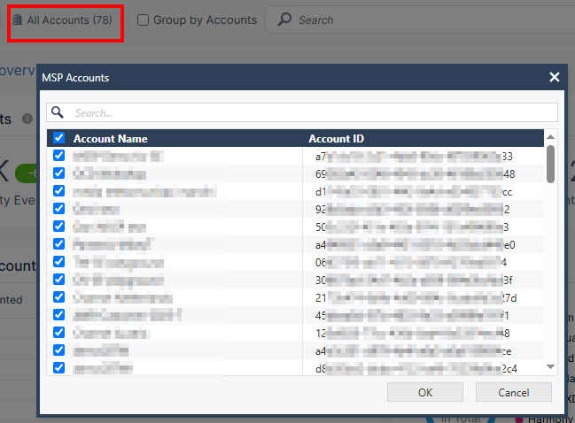This screenshot has width=575, height=423.
Task: Click the account list scrollbar's down arrow
Action: click(x=550, y=365)
